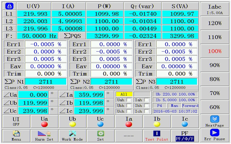Viewport: 231px width, 144px height.
Task: Set the 70% level
Action: click(x=214, y=93)
